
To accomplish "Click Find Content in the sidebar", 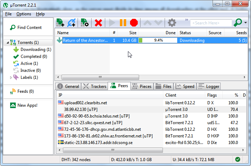I will tap(26, 28).
